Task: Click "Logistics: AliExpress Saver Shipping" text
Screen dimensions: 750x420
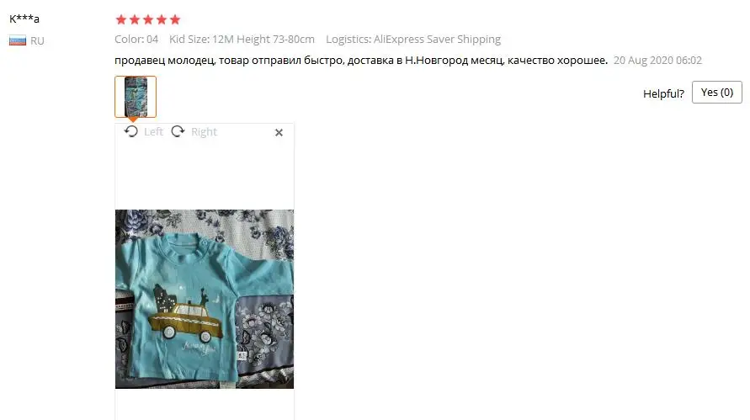Action: coord(413,40)
